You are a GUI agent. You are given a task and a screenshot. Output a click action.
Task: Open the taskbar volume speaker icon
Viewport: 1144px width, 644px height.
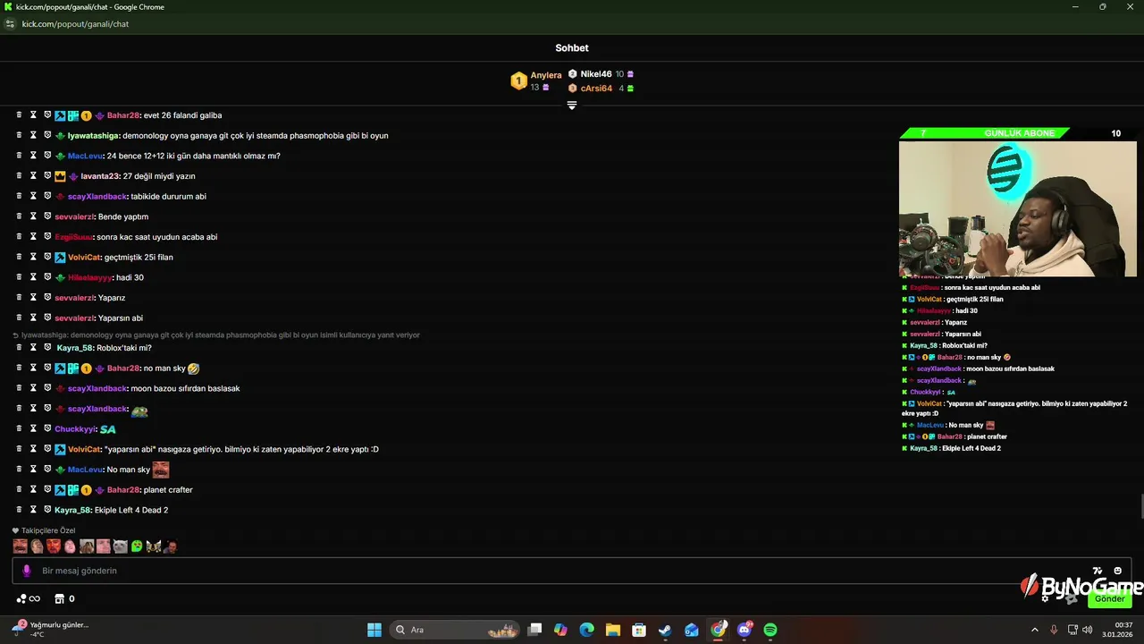pos(1087,630)
